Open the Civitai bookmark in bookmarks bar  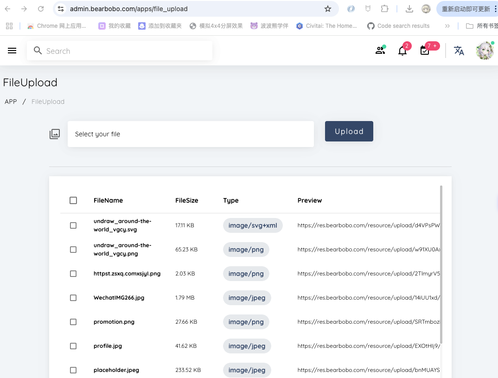[x=326, y=26]
